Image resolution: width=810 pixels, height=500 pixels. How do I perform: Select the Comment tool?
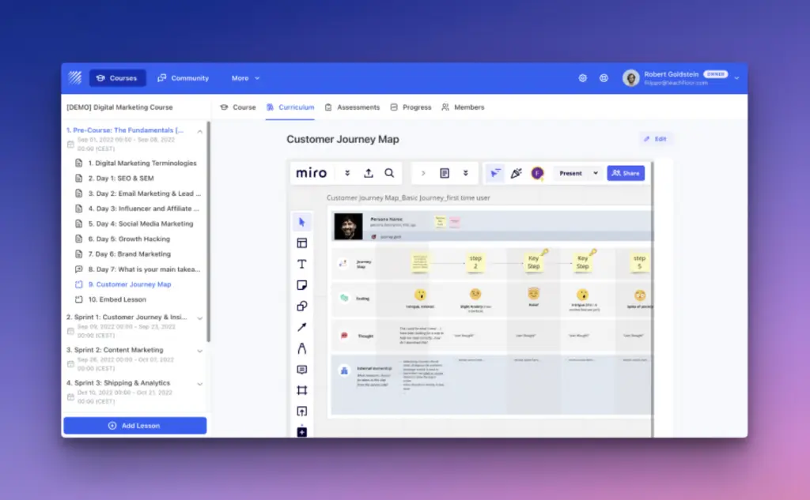pyautogui.click(x=301, y=369)
